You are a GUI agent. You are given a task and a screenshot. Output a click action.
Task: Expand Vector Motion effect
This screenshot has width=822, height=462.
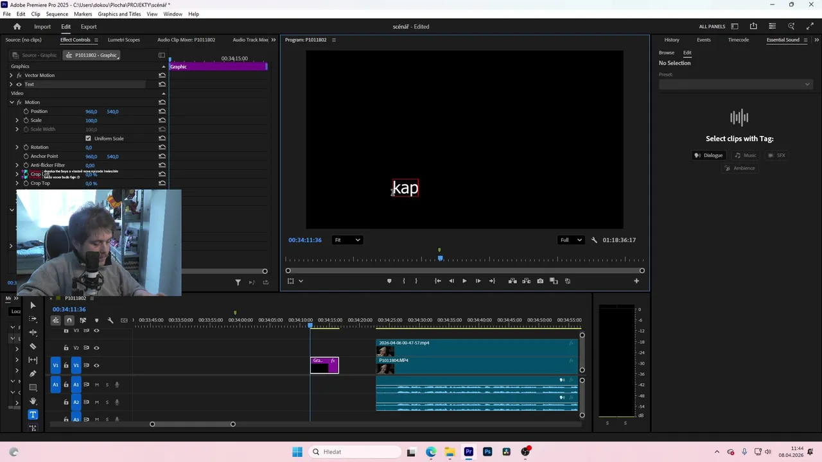pos(11,76)
